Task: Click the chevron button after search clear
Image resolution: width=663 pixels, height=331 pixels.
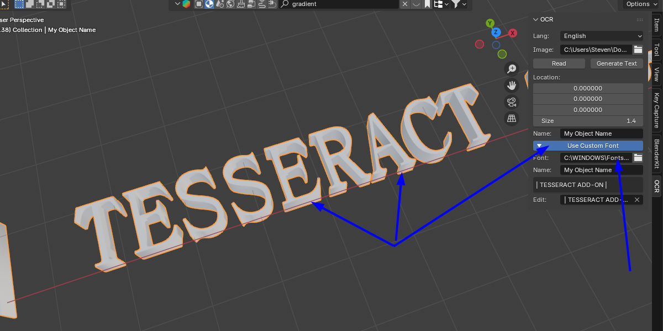Action: pos(416,4)
